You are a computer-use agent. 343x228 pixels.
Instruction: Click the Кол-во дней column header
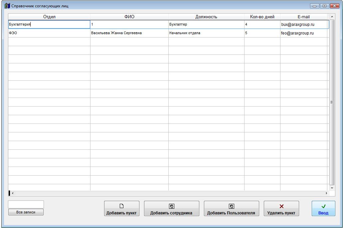point(262,17)
